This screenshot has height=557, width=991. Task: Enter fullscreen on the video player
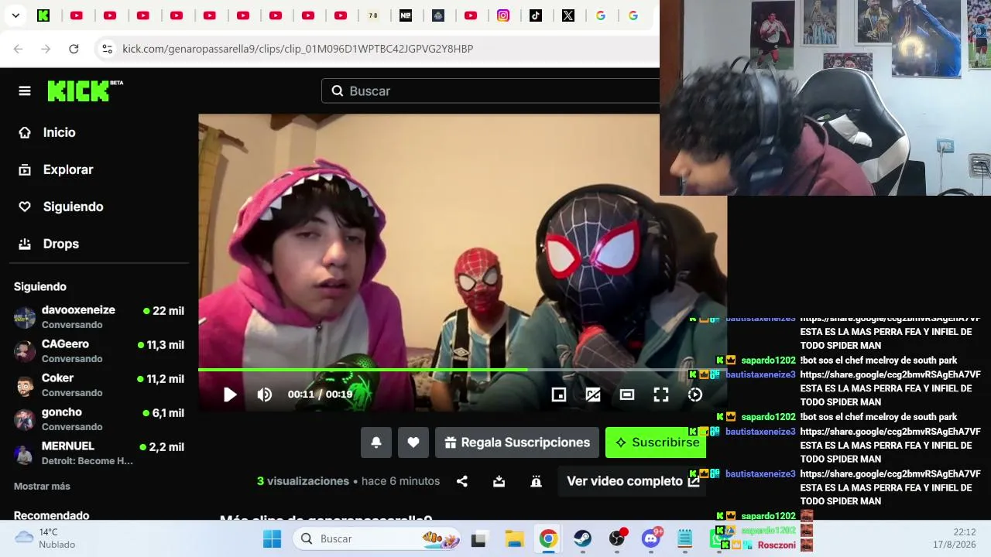(x=661, y=395)
